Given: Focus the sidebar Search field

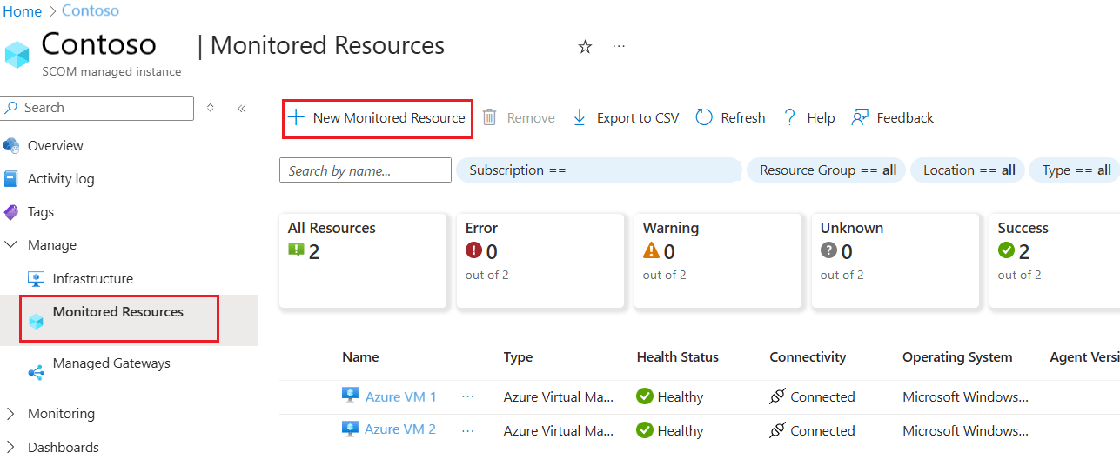Looking at the screenshot, I should pyautogui.click(x=97, y=108).
